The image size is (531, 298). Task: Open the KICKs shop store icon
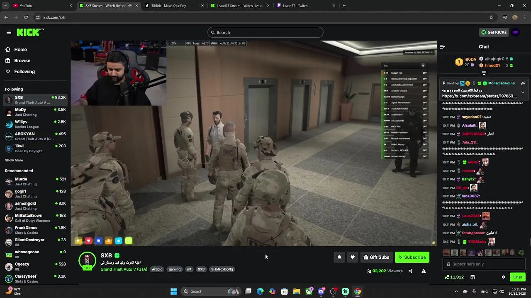coord(472,277)
